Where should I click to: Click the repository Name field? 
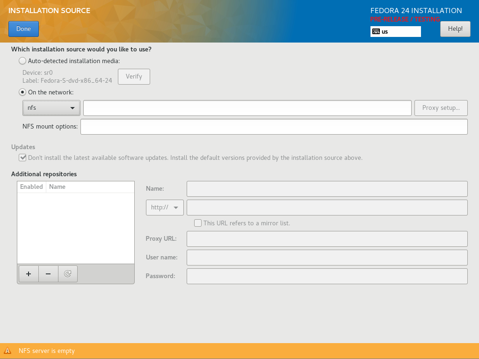[x=327, y=189]
